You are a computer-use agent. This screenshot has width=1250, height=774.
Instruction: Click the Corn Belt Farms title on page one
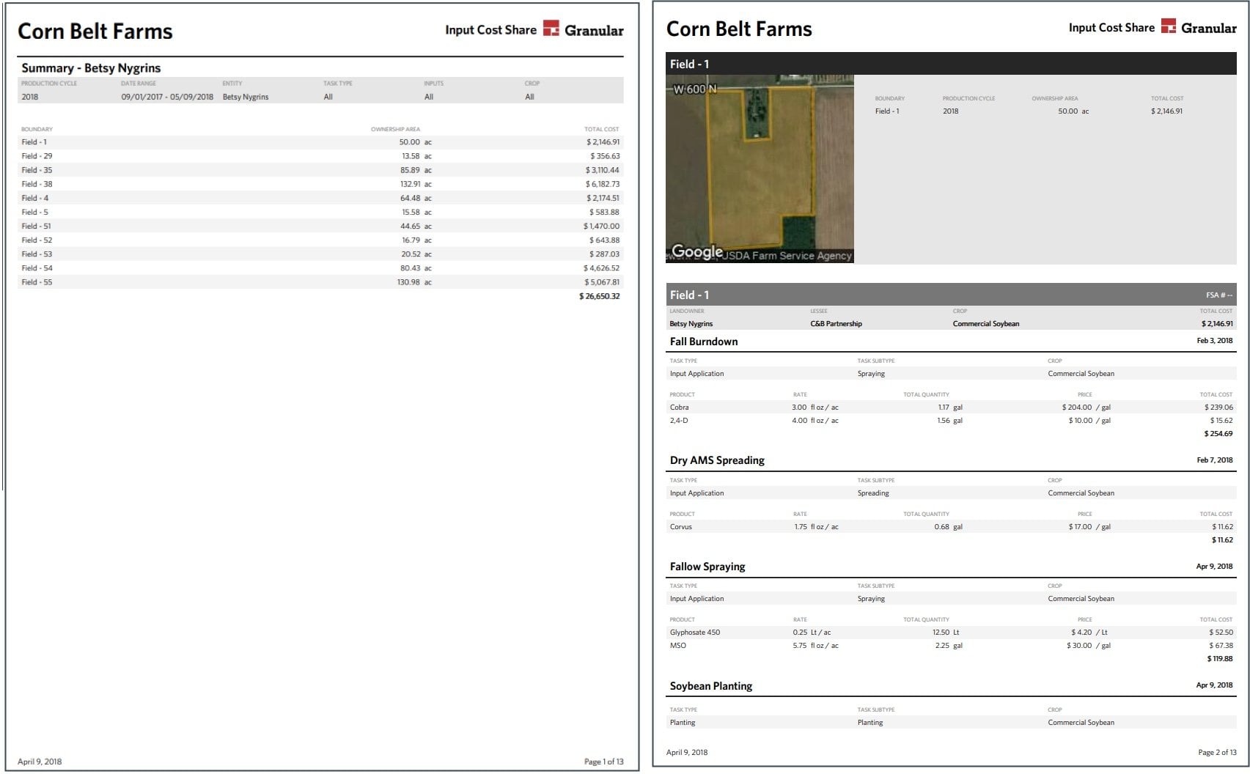point(95,32)
